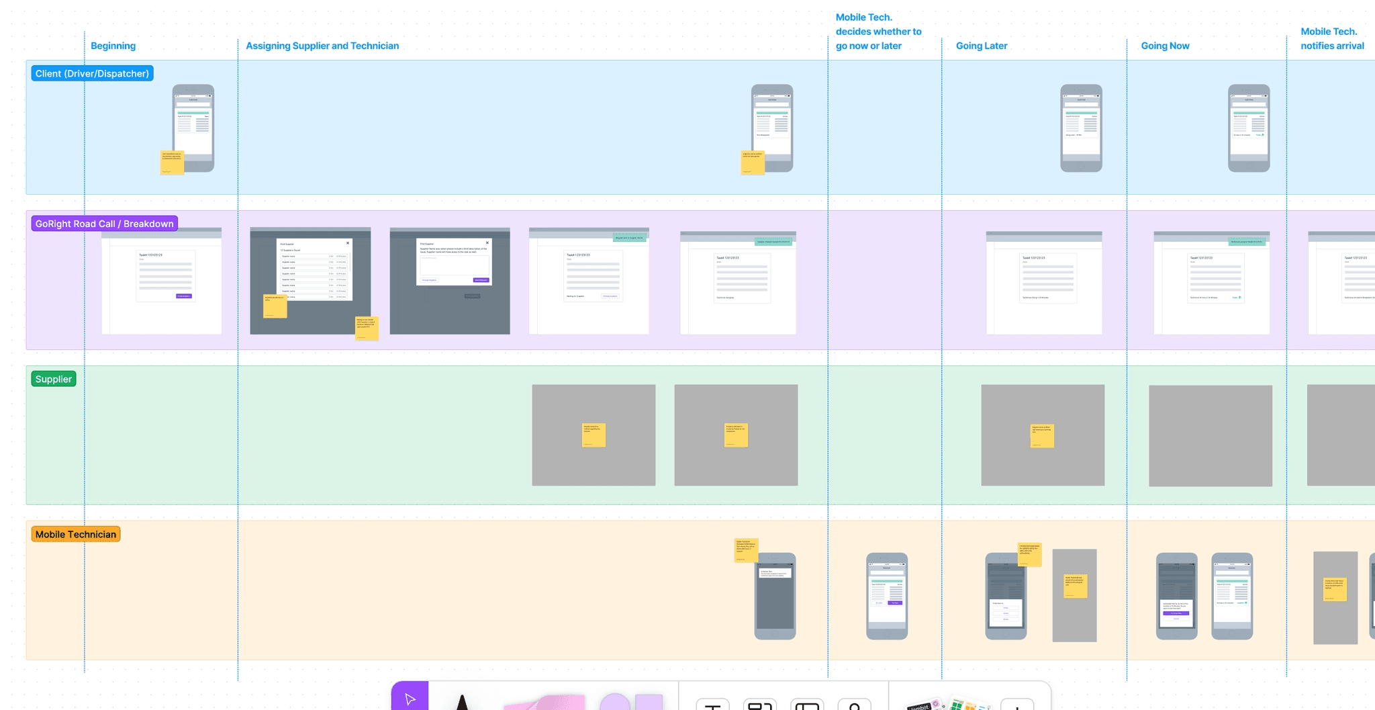The width and height of the screenshot is (1375, 710).
Task: Select the Text tool
Action: pyautogui.click(x=712, y=704)
